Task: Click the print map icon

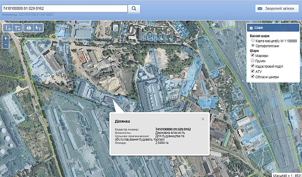Action: [29, 28]
